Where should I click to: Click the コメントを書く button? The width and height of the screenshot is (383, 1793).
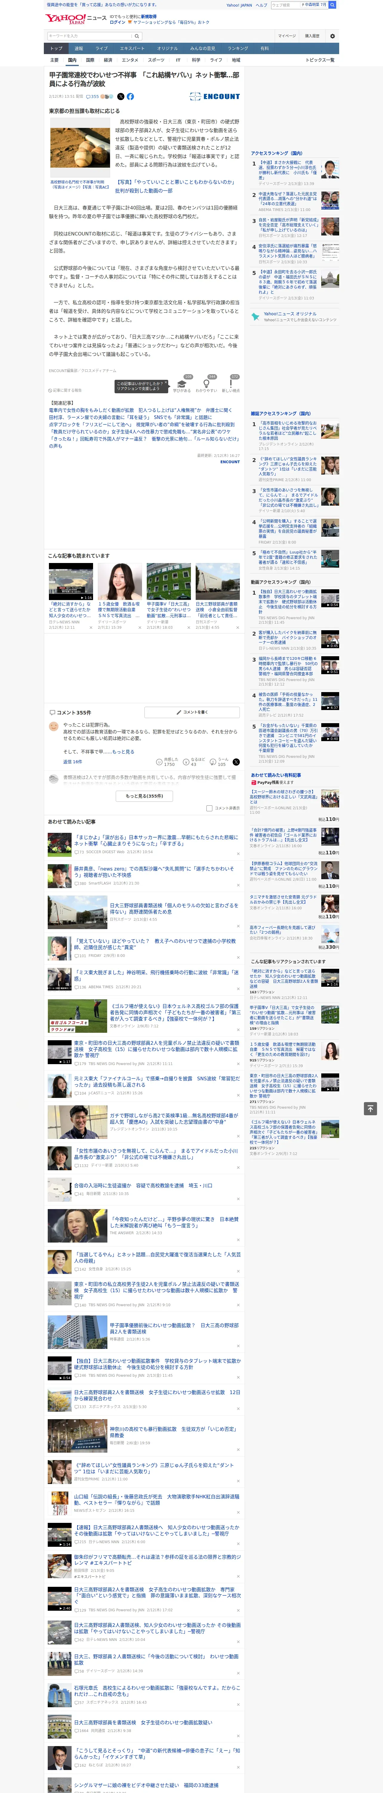(x=192, y=713)
